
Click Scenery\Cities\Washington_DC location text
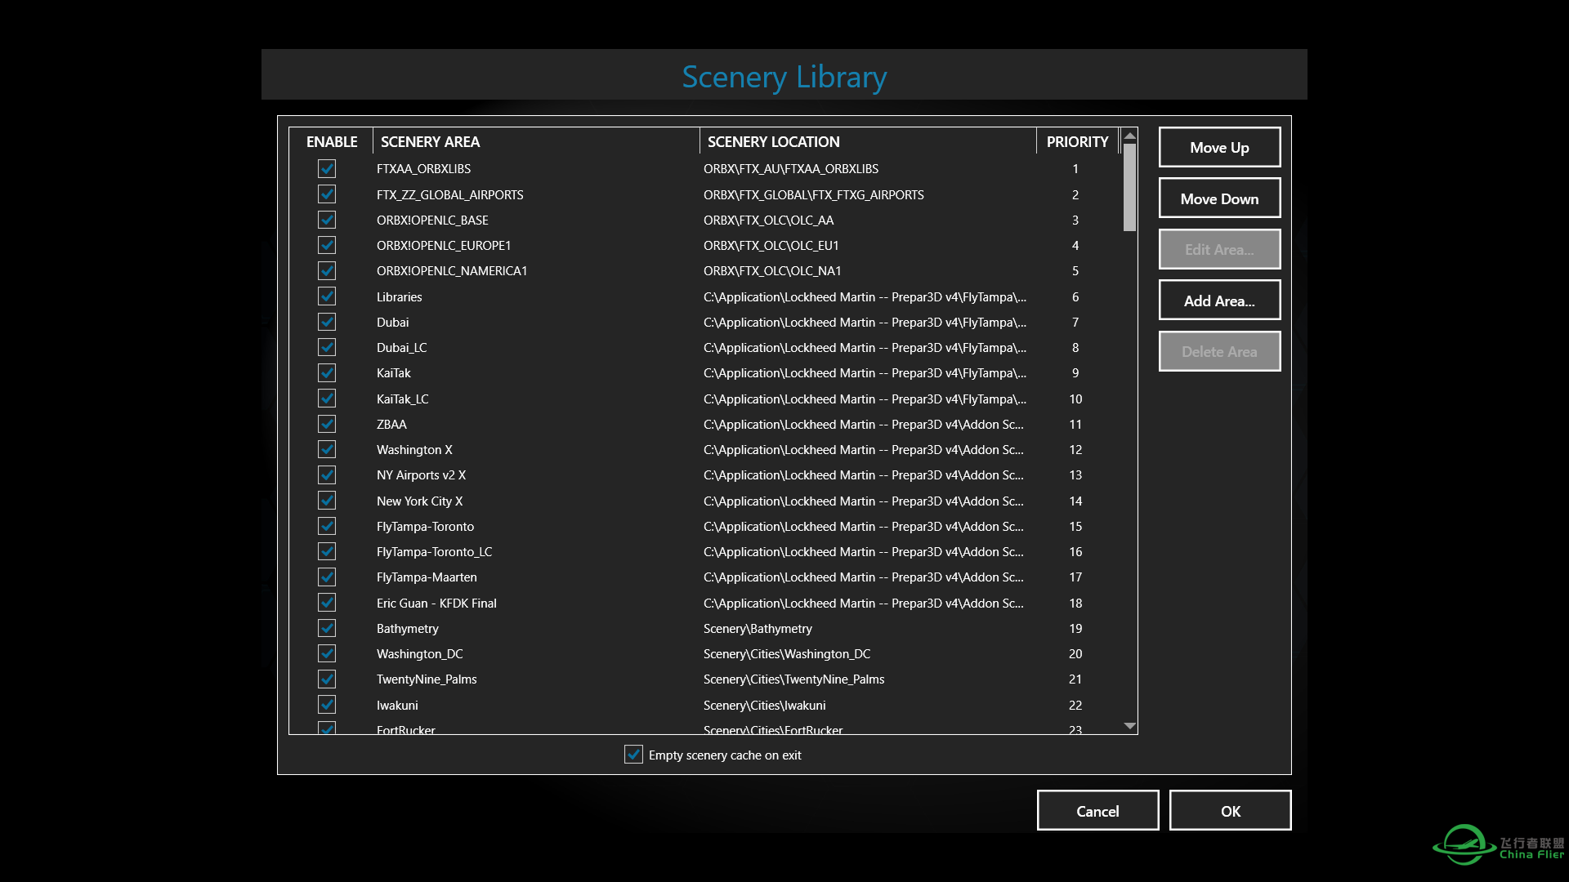[787, 653]
